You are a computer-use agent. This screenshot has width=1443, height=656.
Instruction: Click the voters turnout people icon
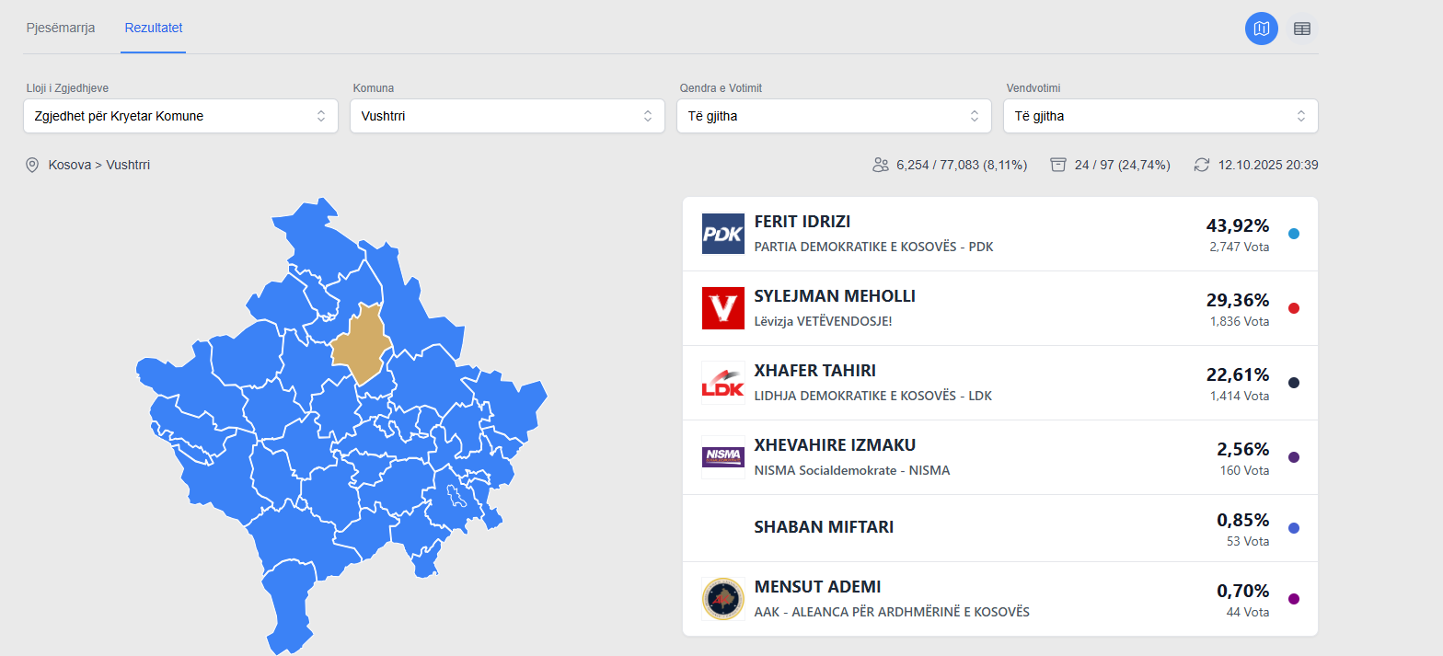click(880, 165)
